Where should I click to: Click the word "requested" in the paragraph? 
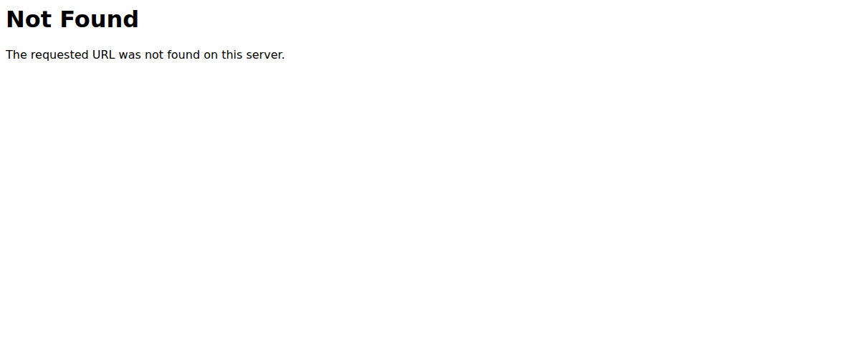[x=59, y=56]
